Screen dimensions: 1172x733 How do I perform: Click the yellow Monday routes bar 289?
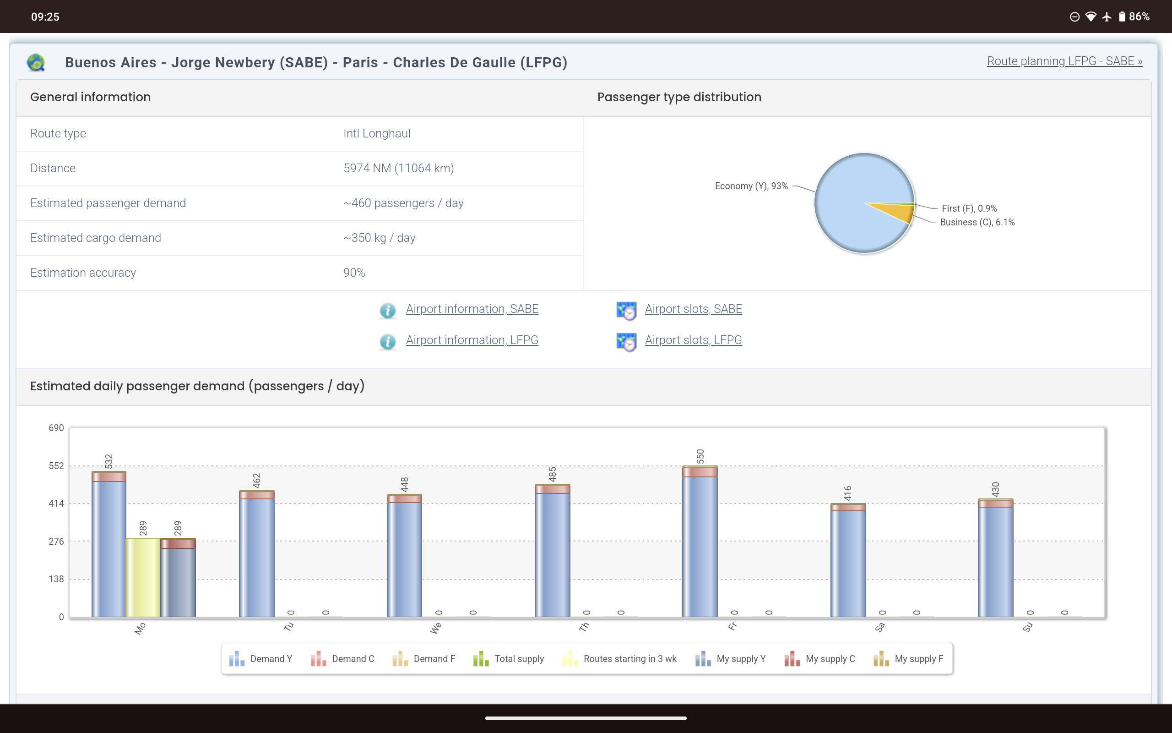(143, 577)
